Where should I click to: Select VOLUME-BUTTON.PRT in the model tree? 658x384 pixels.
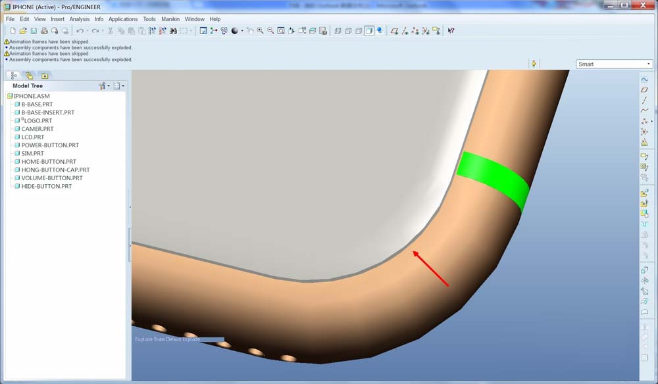pyautogui.click(x=49, y=178)
